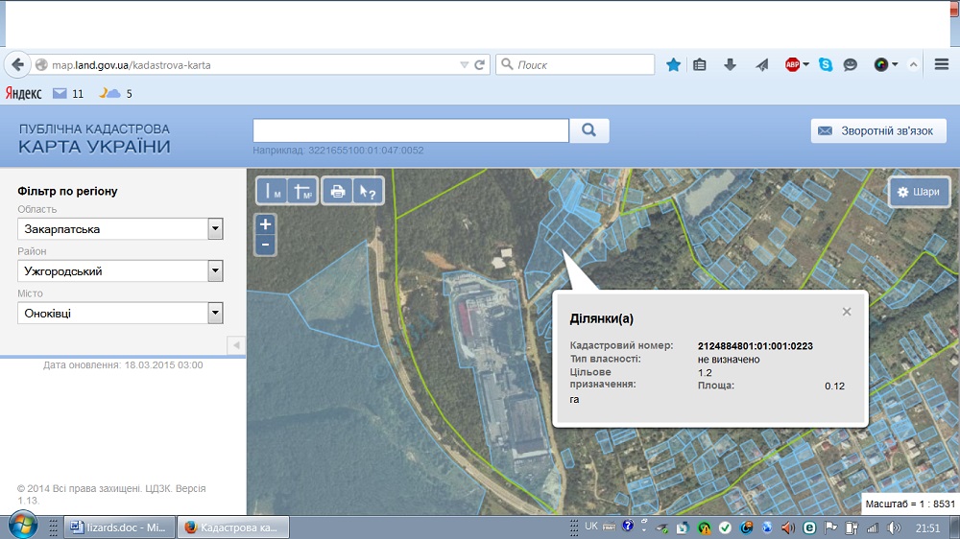
Task: Zoom out the map with minus
Action: coord(266,245)
